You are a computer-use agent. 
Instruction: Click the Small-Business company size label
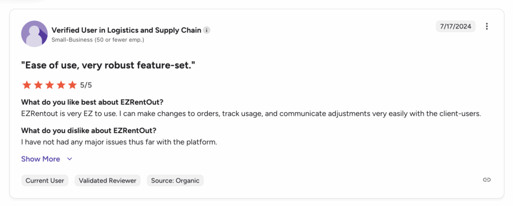pyautogui.click(x=98, y=39)
